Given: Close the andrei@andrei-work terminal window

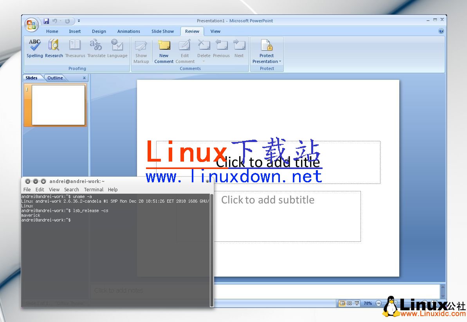Looking at the screenshot, I should pos(28,181).
